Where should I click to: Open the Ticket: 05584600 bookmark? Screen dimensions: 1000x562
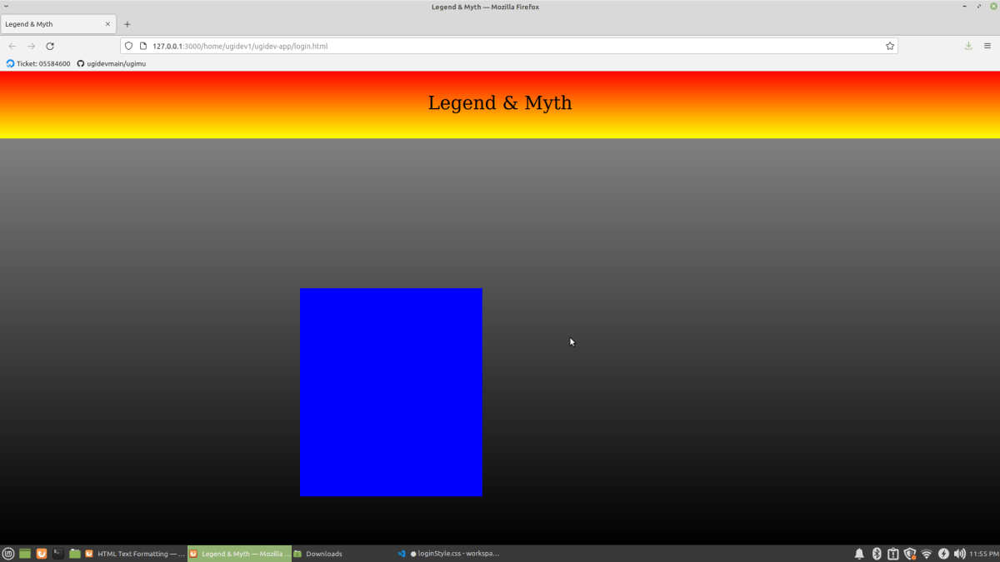pyautogui.click(x=38, y=63)
